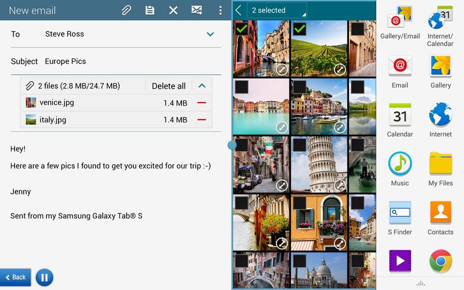Uncheck the vineyard landscape photo checkbox
Screen dimensions: 464x290
pyautogui.click(x=300, y=28)
